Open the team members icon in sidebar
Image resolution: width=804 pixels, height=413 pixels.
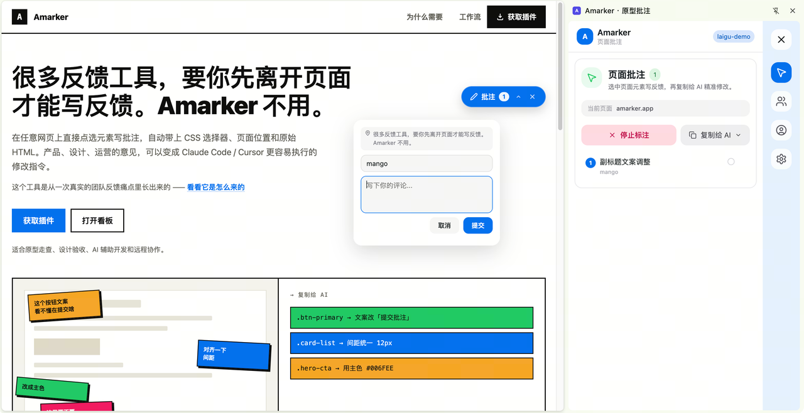[781, 101]
